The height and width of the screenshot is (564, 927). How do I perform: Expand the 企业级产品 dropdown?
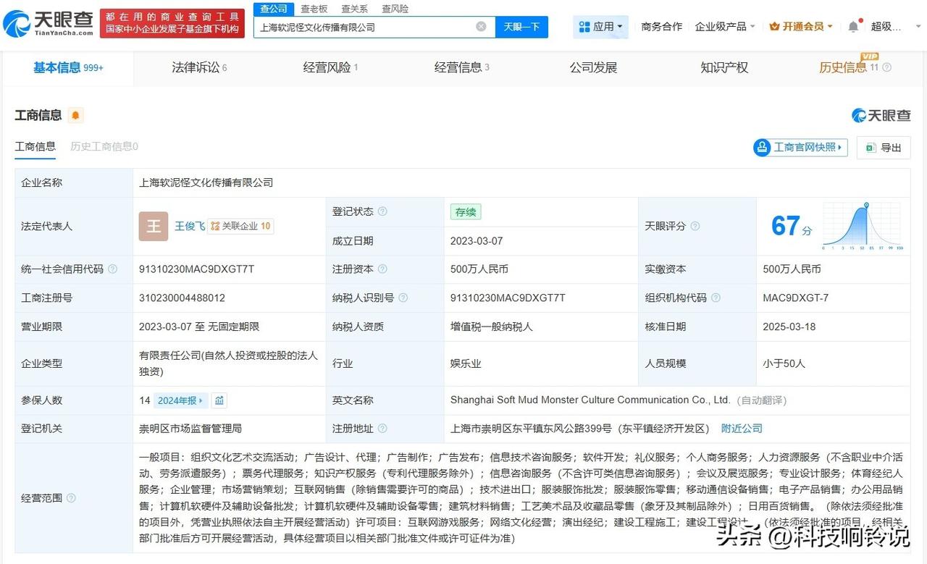click(x=725, y=27)
